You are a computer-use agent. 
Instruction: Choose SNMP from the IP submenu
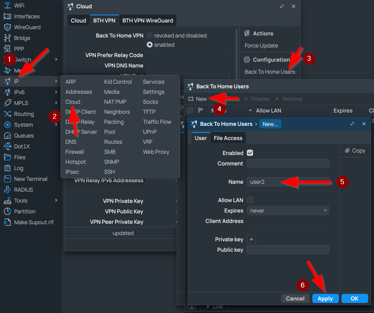click(112, 162)
